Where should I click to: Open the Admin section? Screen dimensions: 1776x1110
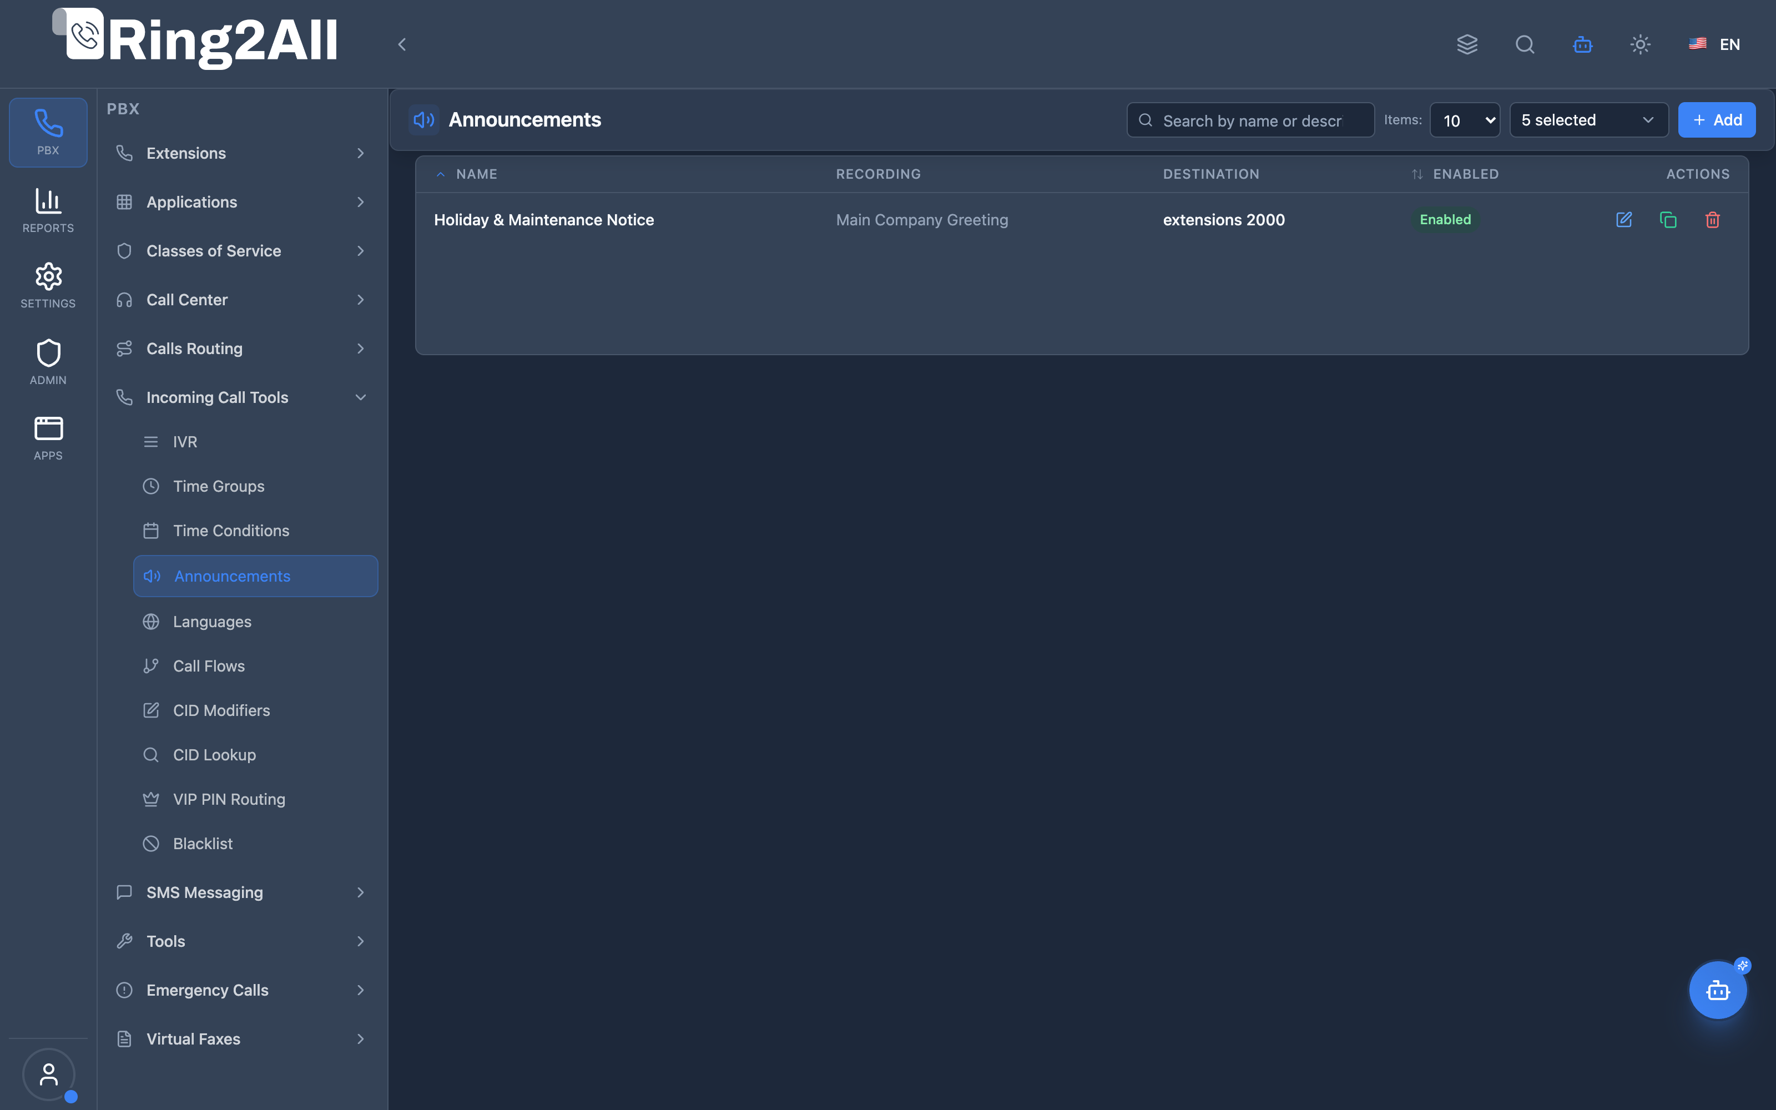click(x=48, y=362)
